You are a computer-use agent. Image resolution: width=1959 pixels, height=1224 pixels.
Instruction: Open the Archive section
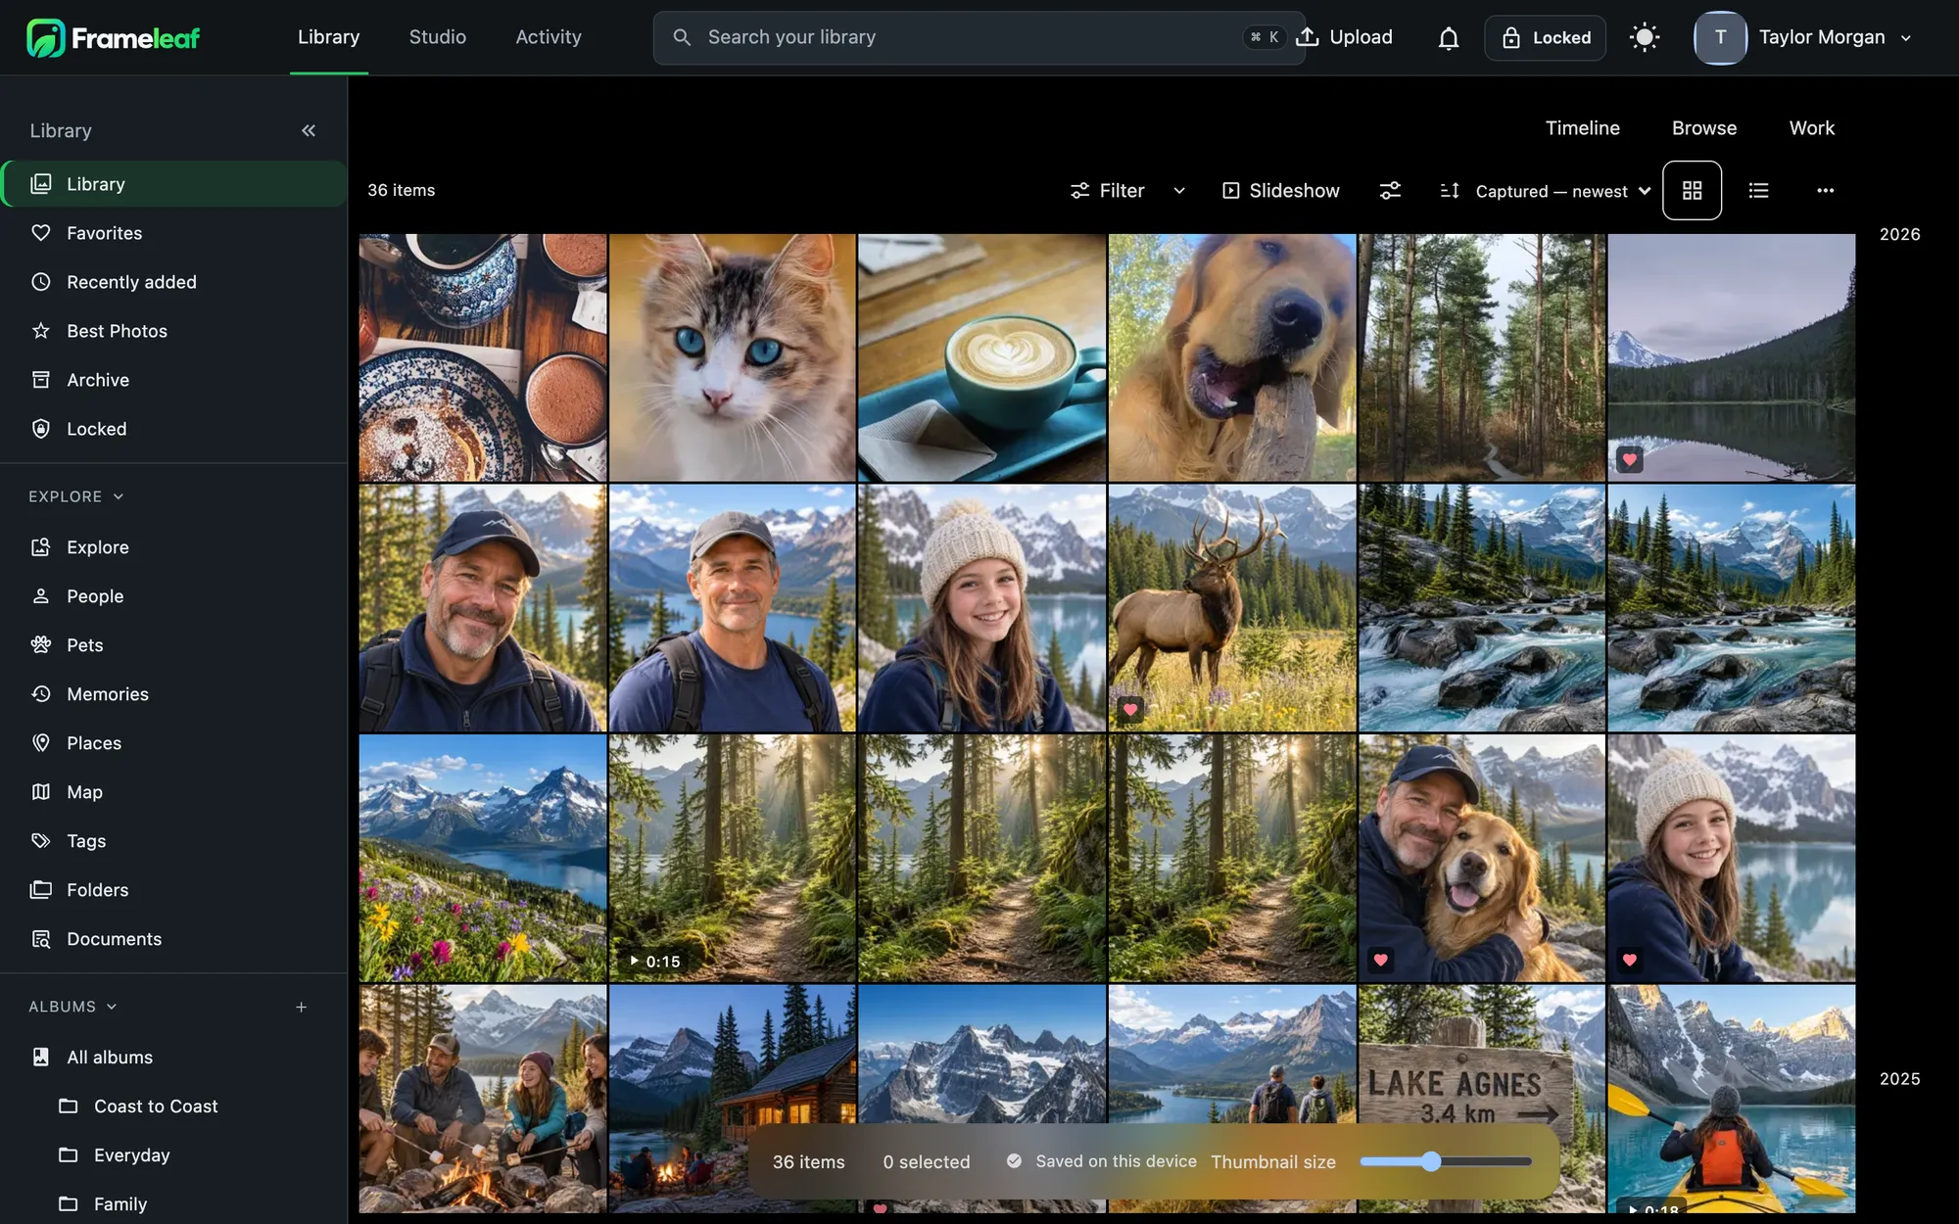click(x=174, y=380)
